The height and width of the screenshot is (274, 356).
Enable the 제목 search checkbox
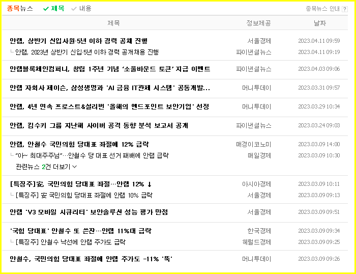(x=54, y=9)
